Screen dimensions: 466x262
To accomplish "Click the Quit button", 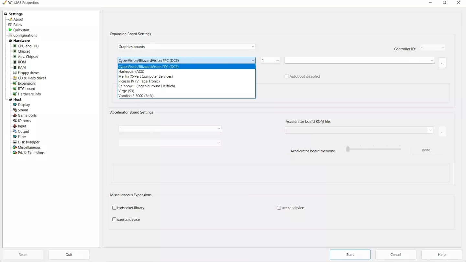I will [69, 255].
